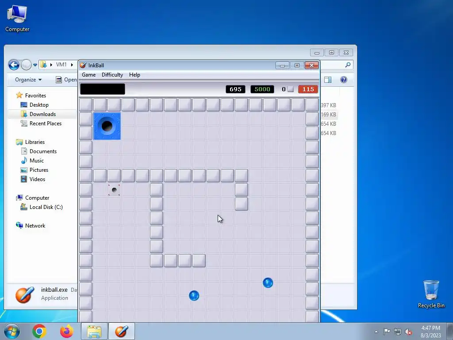The width and height of the screenshot is (453, 340).
Task: Click the lower-left blue ball
Action: coord(194,295)
